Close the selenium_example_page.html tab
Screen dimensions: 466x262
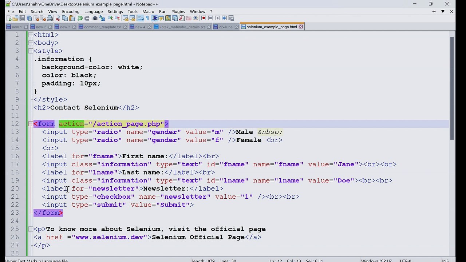[301, 27]
